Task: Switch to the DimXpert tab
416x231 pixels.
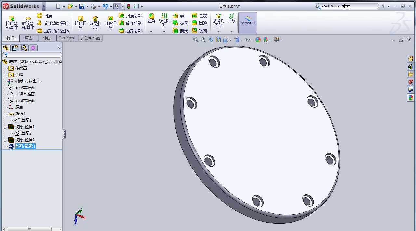Action: click(x=67, y=38)
